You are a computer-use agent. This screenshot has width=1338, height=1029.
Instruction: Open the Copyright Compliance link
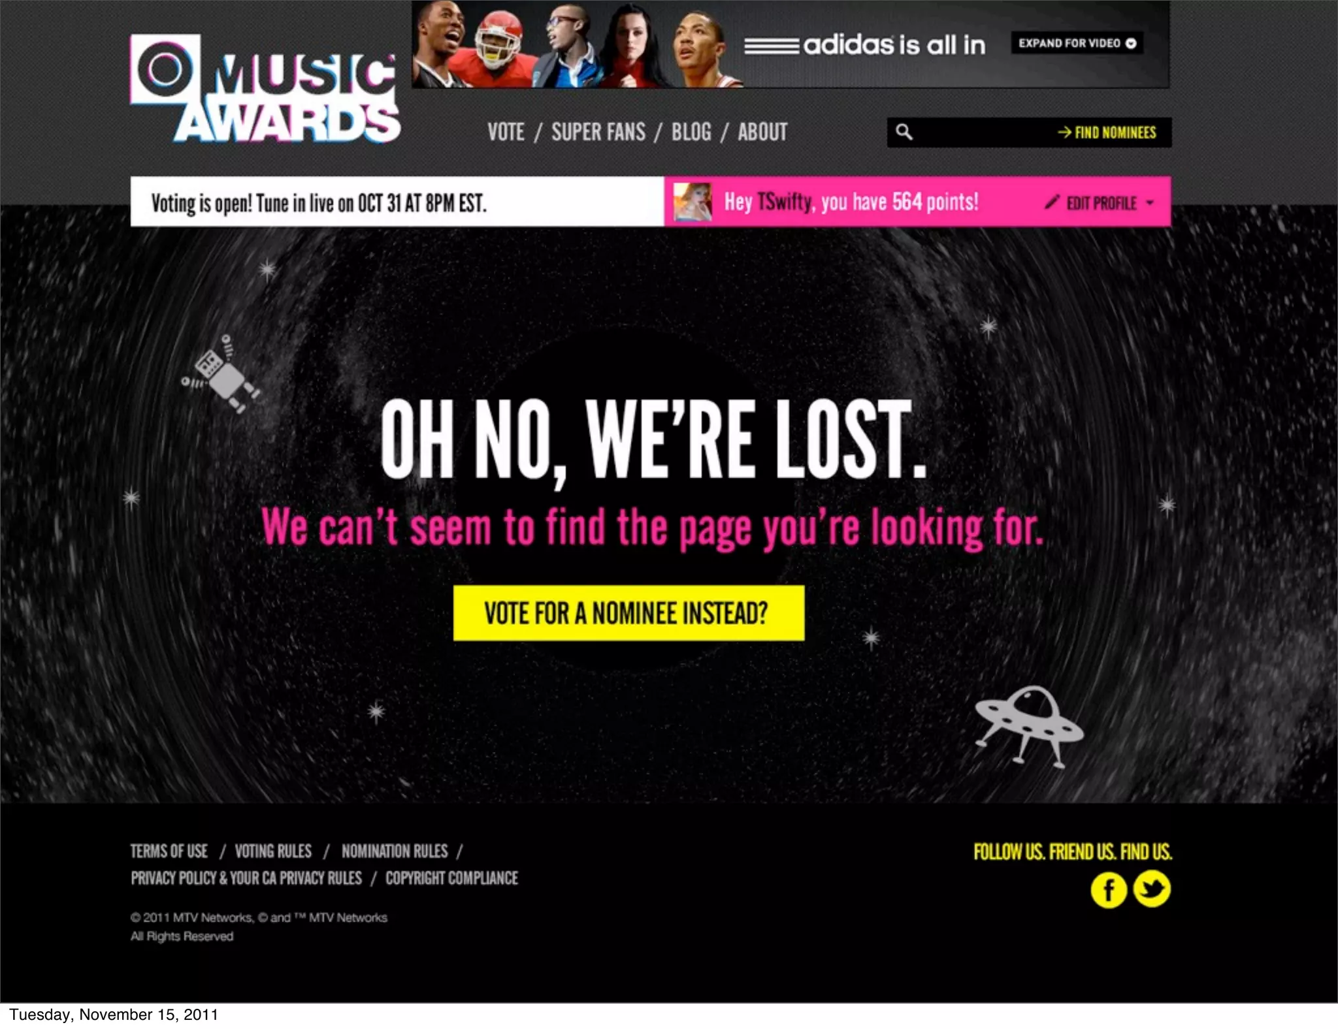(x=451, y=878)
